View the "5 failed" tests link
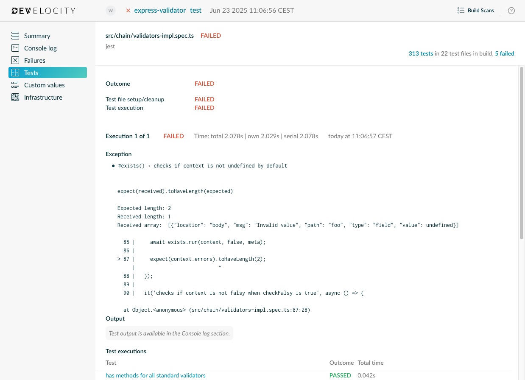 [504, 53]
